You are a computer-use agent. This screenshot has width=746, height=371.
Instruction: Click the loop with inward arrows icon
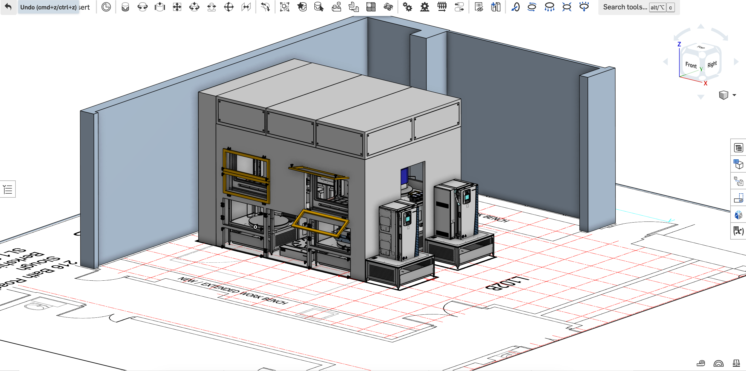tap(567, 7)
